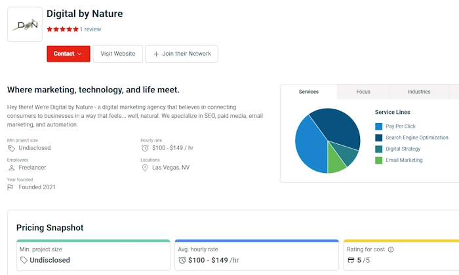Click the Visit Website button
This screenshot has width=459, height=275.
tap(118, 54)
